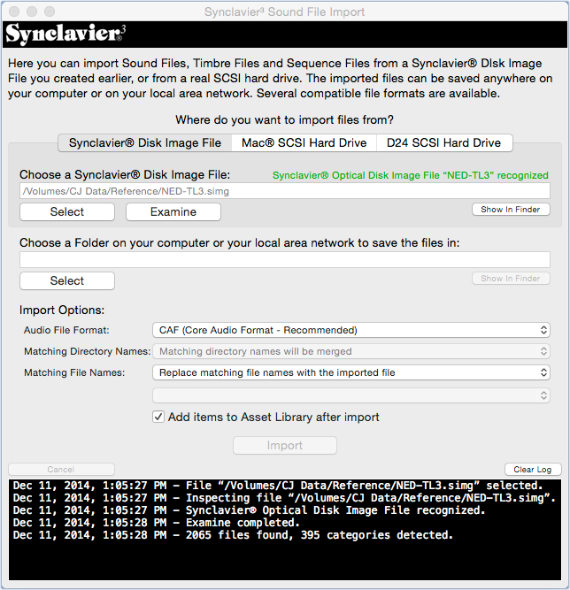
Task: Click the empty save folder path field
Action: click(x=284, y=259)
